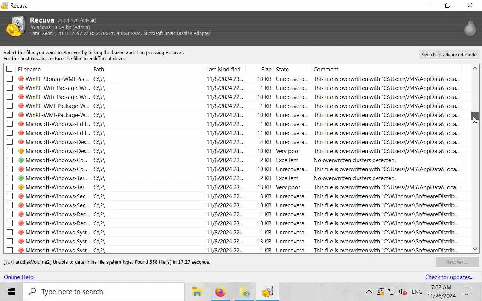Open the Online Help link
This screenshot has height=301, width=482.
pyautogui.click(x=18, y=277)
